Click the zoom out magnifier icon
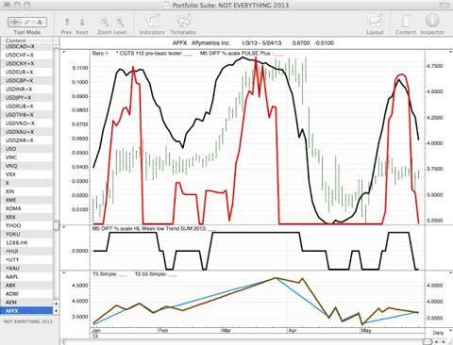Image resolution: width=453 pixels, height=345 pixels. coord(105,22)
